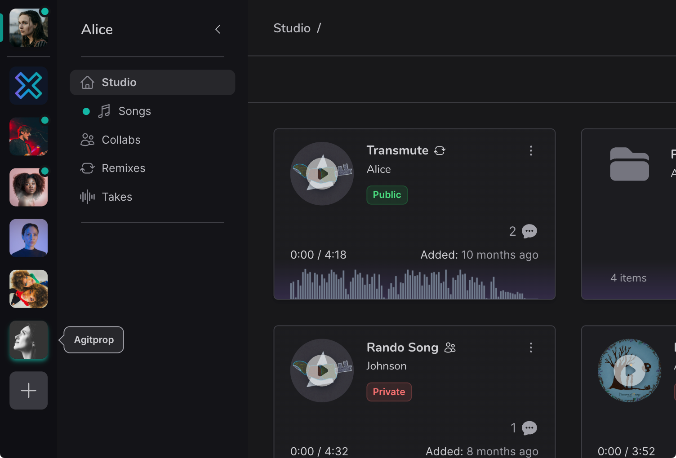Open the comments bubble on Transmute
Image resolution: width=676 pixels, height=458 pixels.
(x=529, y=231)
